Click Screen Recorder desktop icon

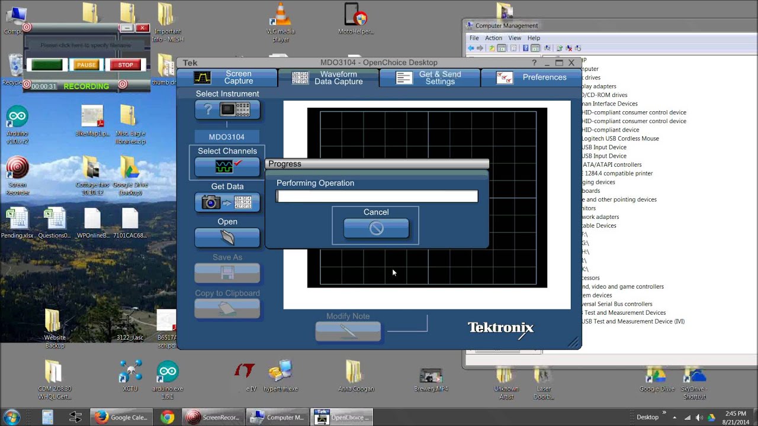coord(17,176)
